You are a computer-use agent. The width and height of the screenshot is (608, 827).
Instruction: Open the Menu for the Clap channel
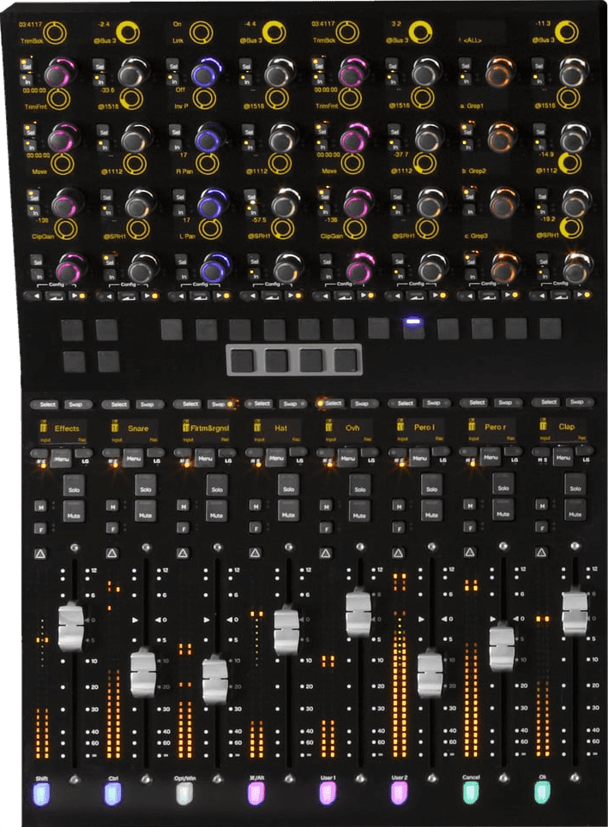coord(563,459)
